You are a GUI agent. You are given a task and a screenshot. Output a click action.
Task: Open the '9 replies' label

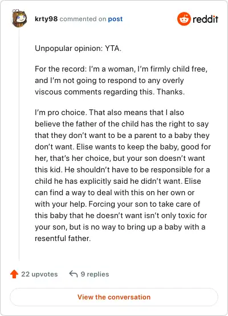(x=95, y=274)
